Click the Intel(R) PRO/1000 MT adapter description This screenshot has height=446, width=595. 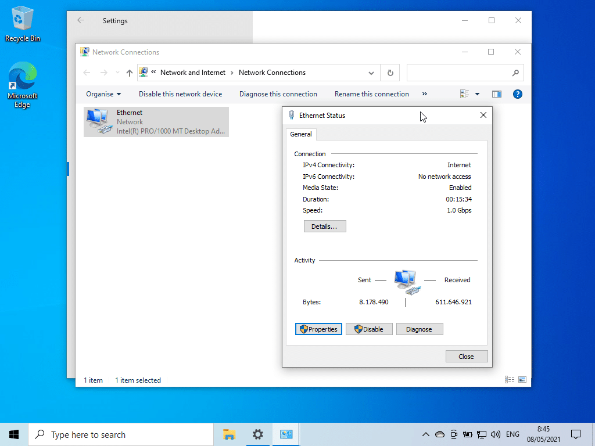[x=170, y=131]
